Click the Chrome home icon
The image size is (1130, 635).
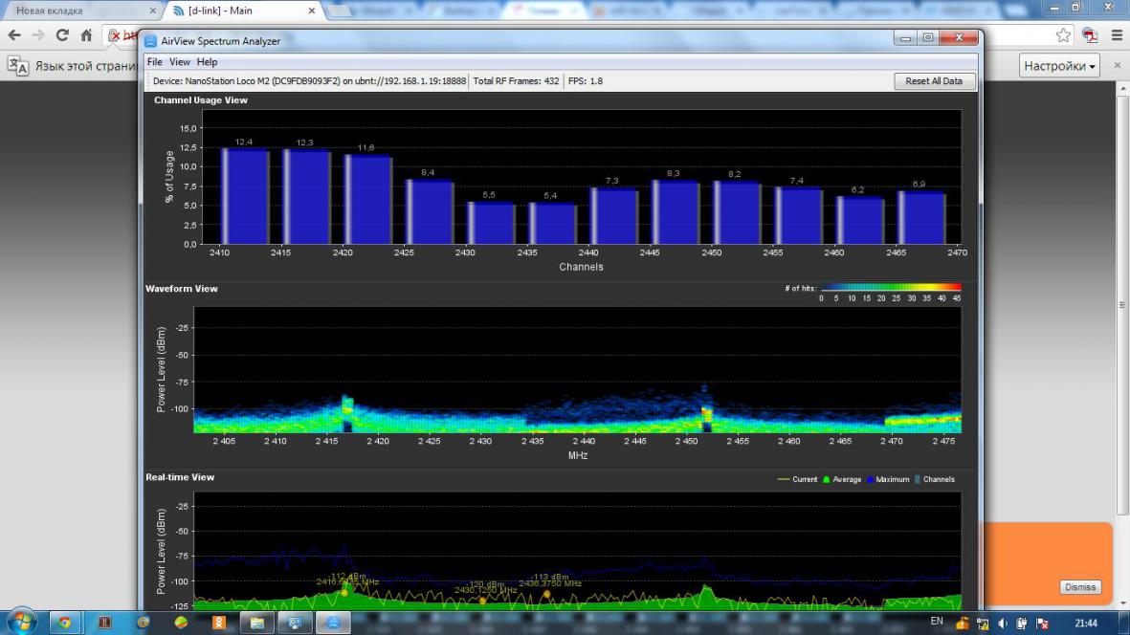point(86,35)
